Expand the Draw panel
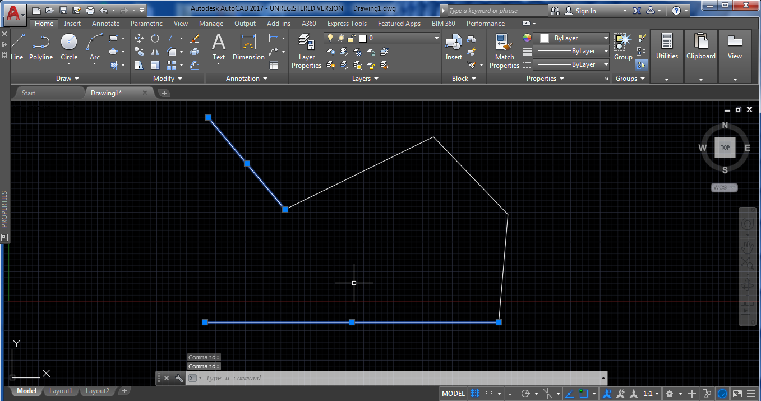The image size is (761, 401). coord(67,79)
